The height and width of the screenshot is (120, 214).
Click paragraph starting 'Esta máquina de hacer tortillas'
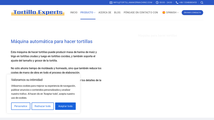pyautogui.click(x=54, y=56)
